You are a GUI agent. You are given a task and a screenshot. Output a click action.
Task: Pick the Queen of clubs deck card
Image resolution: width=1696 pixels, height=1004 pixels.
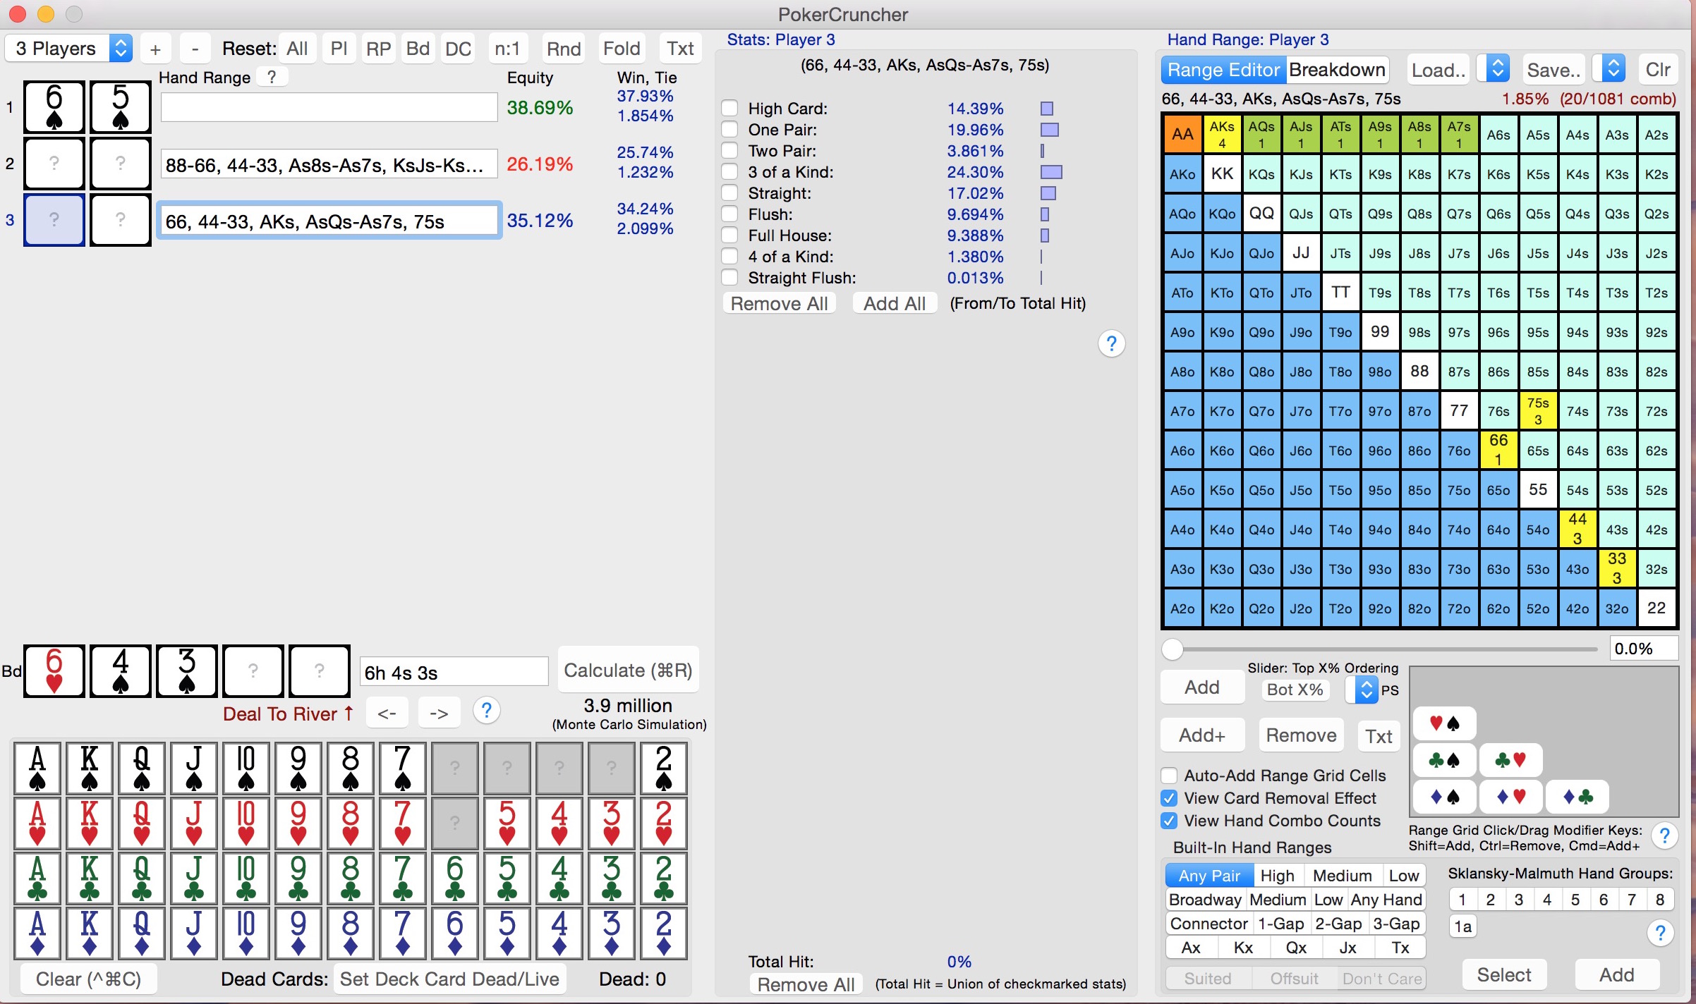tap(142, 877)
